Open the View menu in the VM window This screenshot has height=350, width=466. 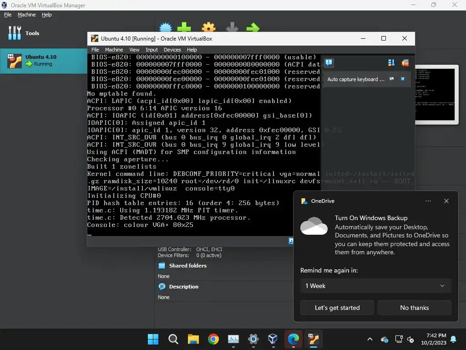click(x=134, y=50)
